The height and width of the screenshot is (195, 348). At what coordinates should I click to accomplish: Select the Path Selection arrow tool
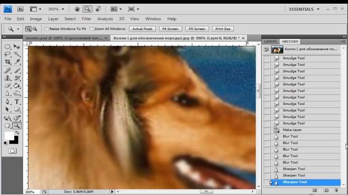8,109
